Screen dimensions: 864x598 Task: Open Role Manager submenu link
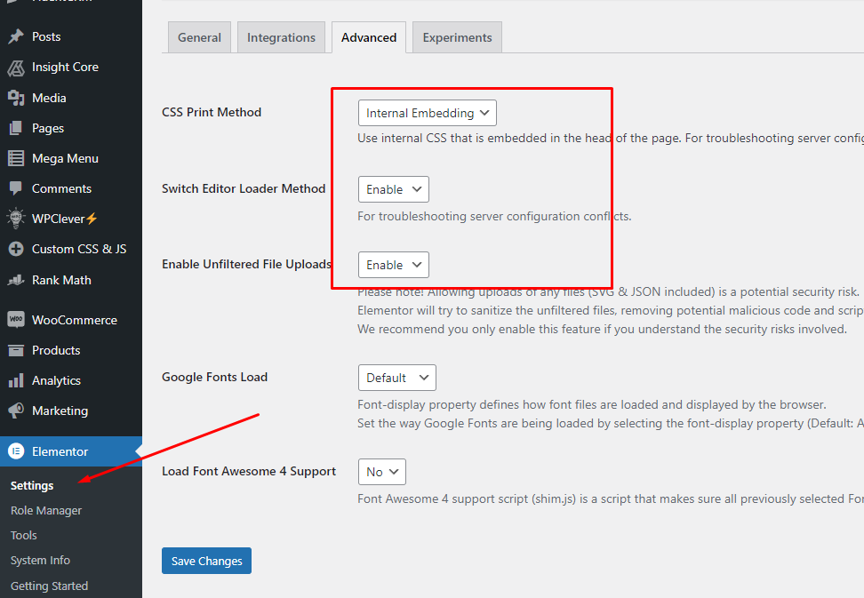45,510
